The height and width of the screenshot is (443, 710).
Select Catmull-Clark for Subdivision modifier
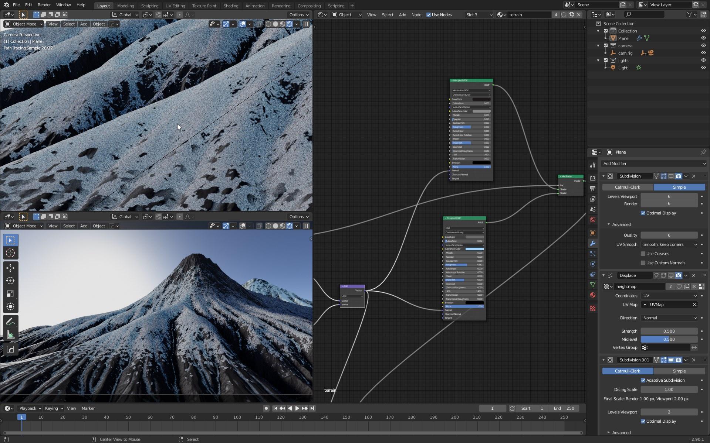point(628,187)
